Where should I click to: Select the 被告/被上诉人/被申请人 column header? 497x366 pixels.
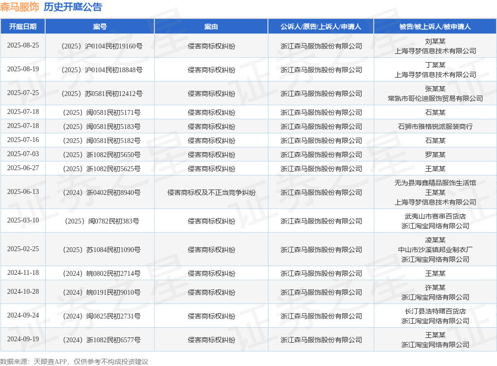coord(435,27)
